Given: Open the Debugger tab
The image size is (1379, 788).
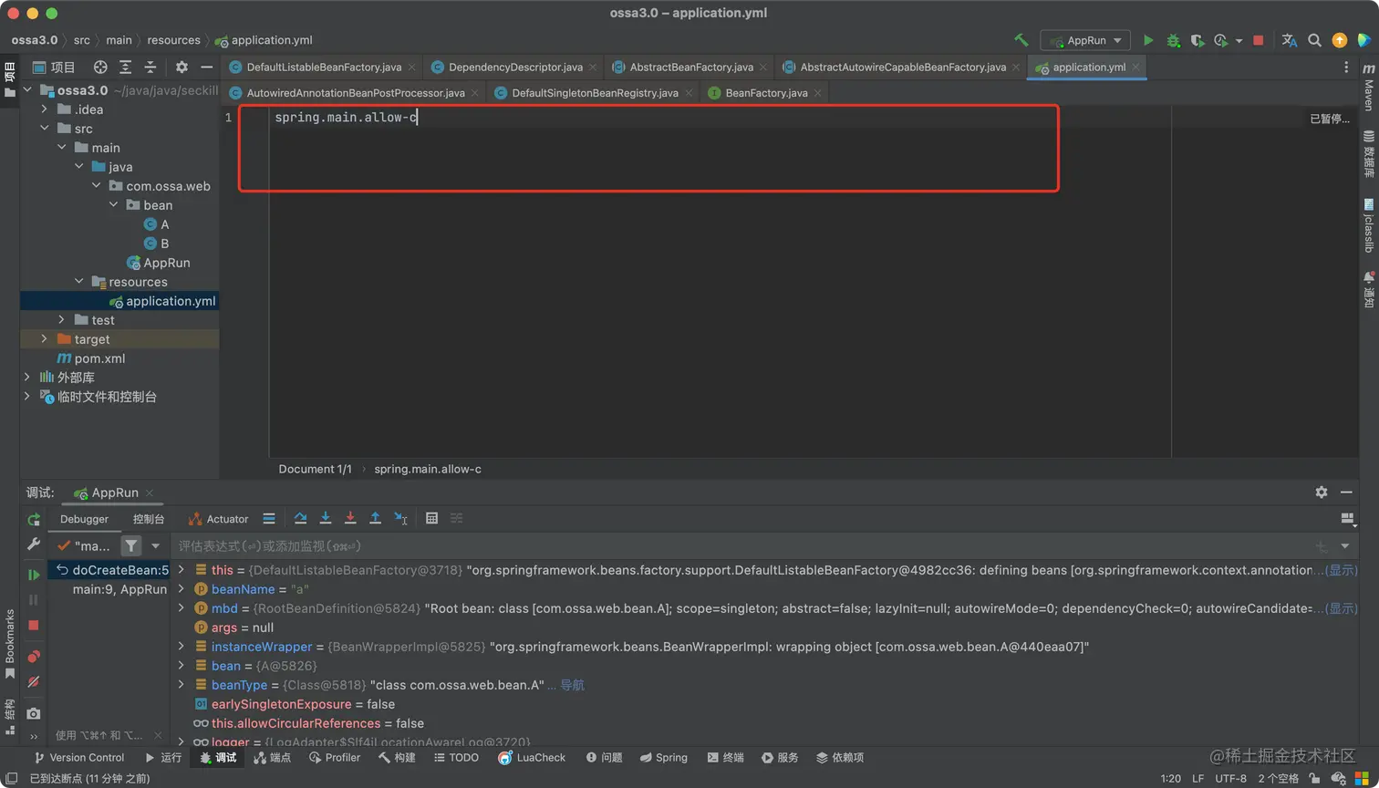Looking at the screenshot, I should click(84, 519).
